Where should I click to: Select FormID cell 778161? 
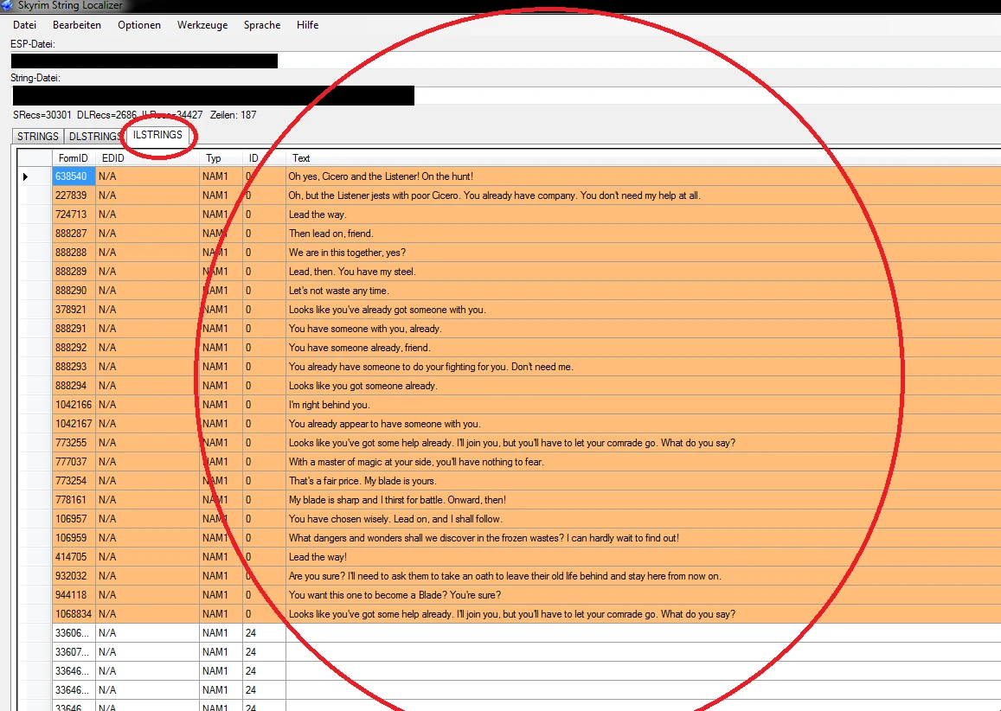coord(74,500)
